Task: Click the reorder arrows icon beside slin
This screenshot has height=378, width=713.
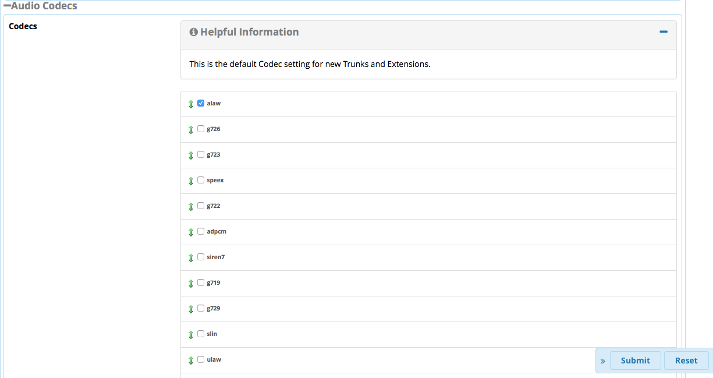Action: point(191,335)
